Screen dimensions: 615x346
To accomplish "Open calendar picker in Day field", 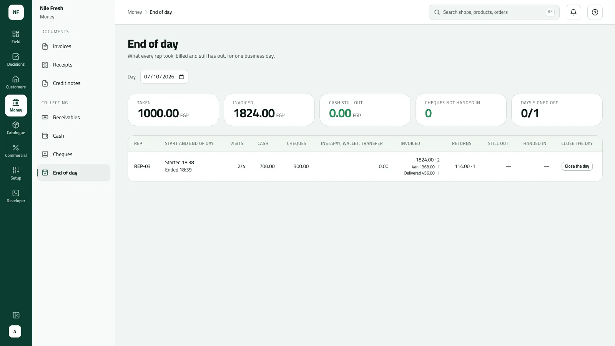I will pos(181,77).
